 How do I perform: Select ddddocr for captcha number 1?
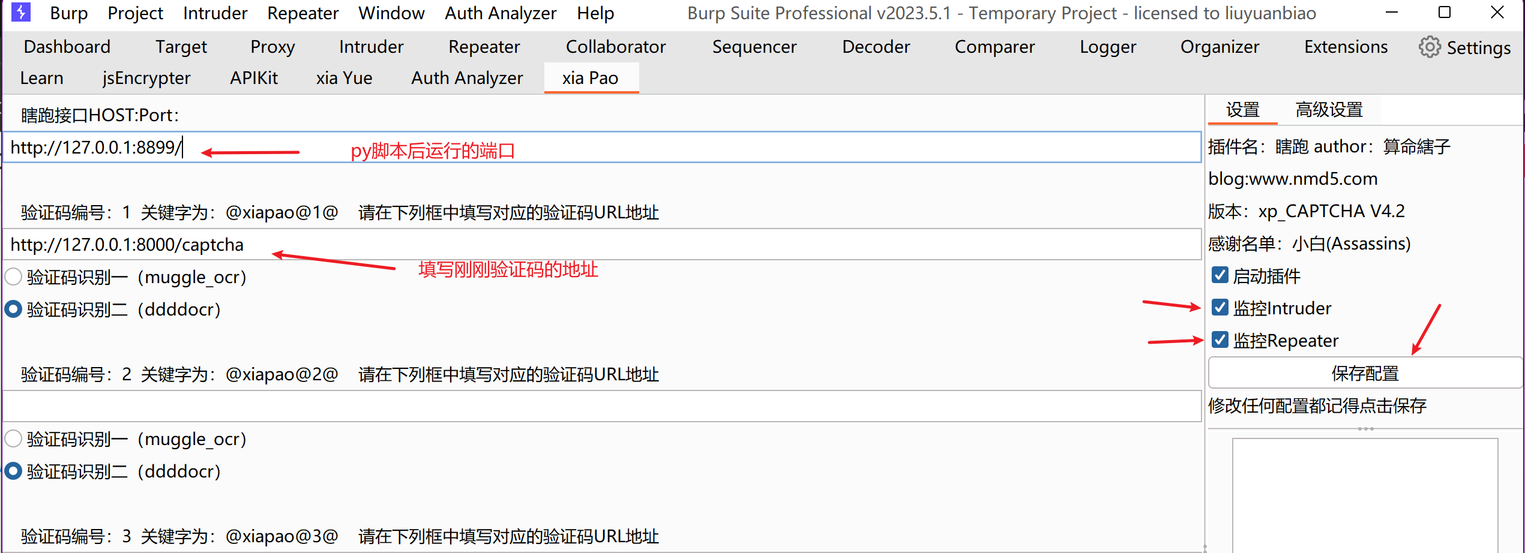pos(13,309)
